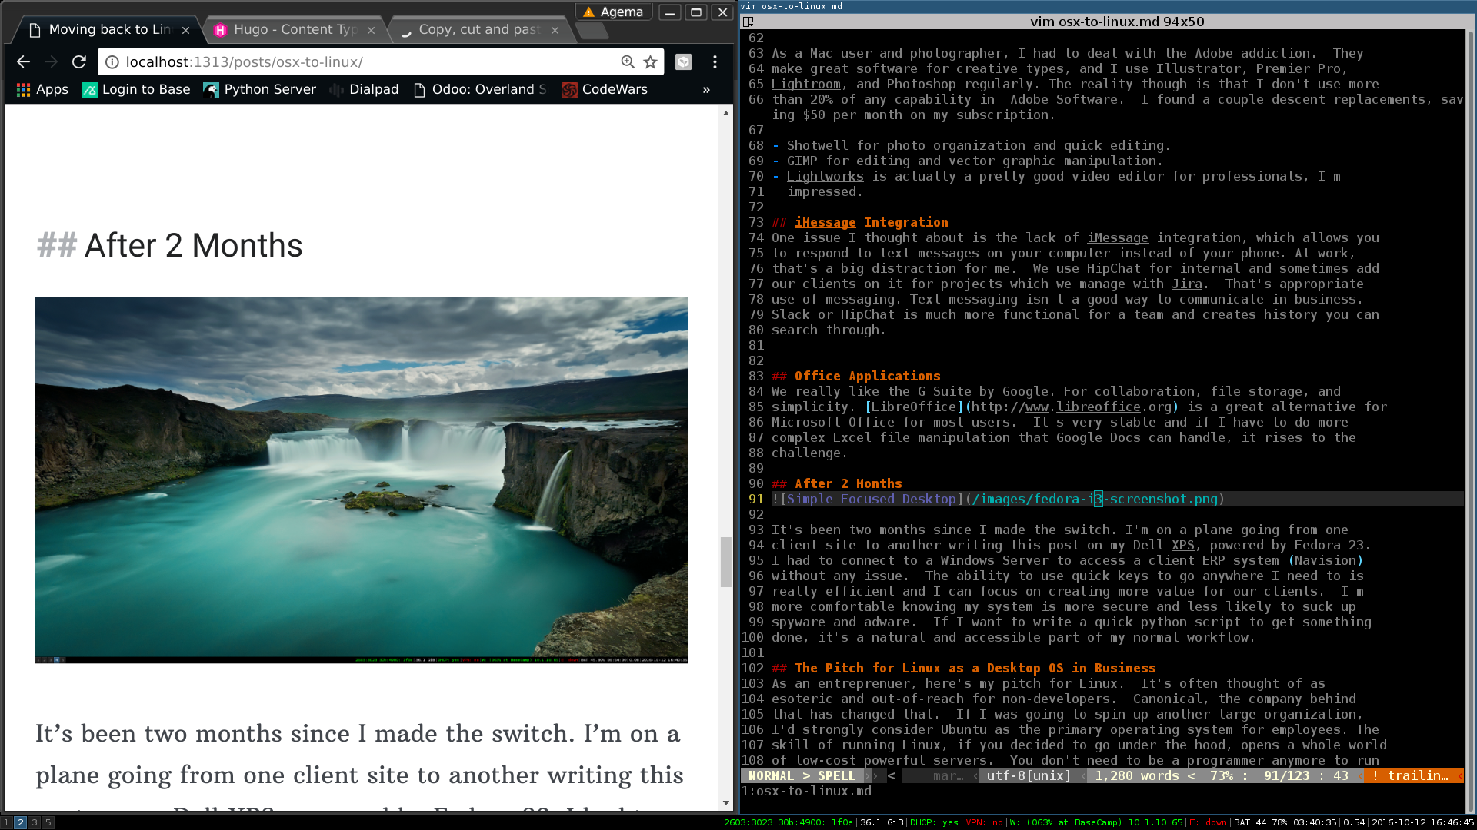Click the back navigation arrow in Chrome
1477x830 pixels.
[23, 62]
